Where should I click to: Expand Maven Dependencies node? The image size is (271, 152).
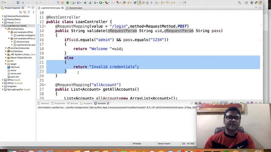pyautogui.click(x=6, y=57)
